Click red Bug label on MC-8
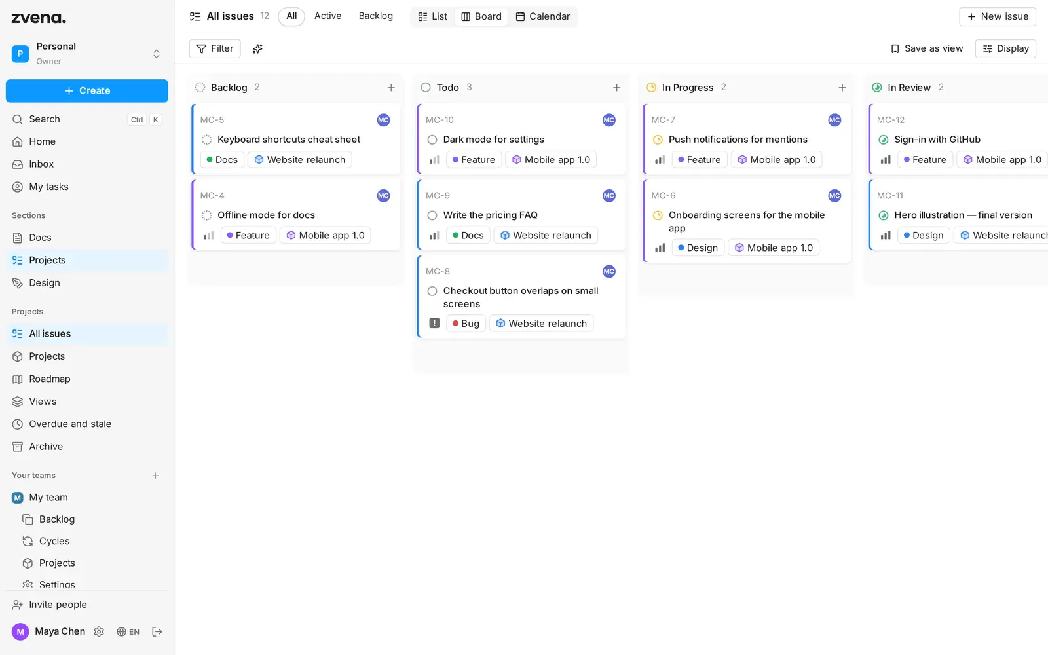 [466, 323]
